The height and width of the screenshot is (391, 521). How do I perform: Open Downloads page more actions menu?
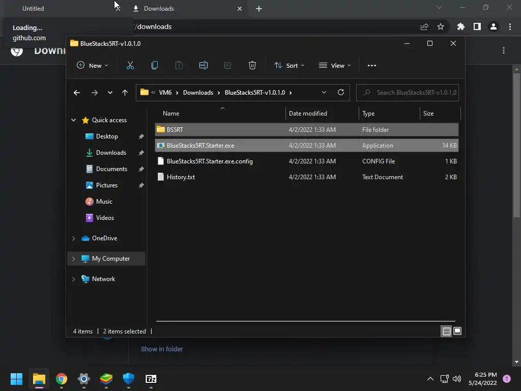504,50
